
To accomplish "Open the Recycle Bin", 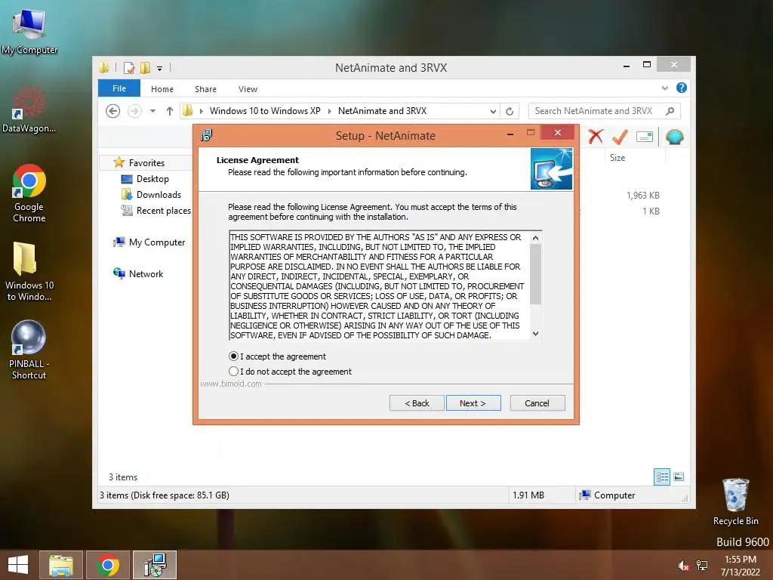I will pos(736,501).
